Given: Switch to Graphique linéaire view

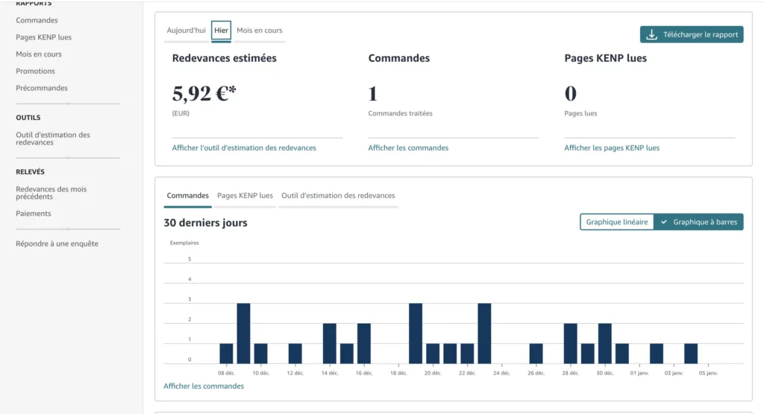Looking at the screenshot, I should tap(616, 222).
